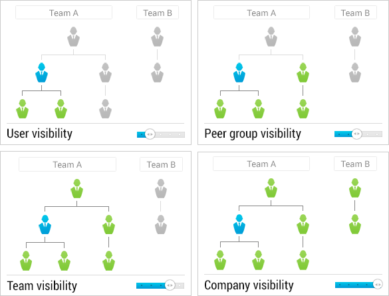Select the blue user icon in Company visibility panel
Viewport: 389px width, 296px height.
coord(239,224)
